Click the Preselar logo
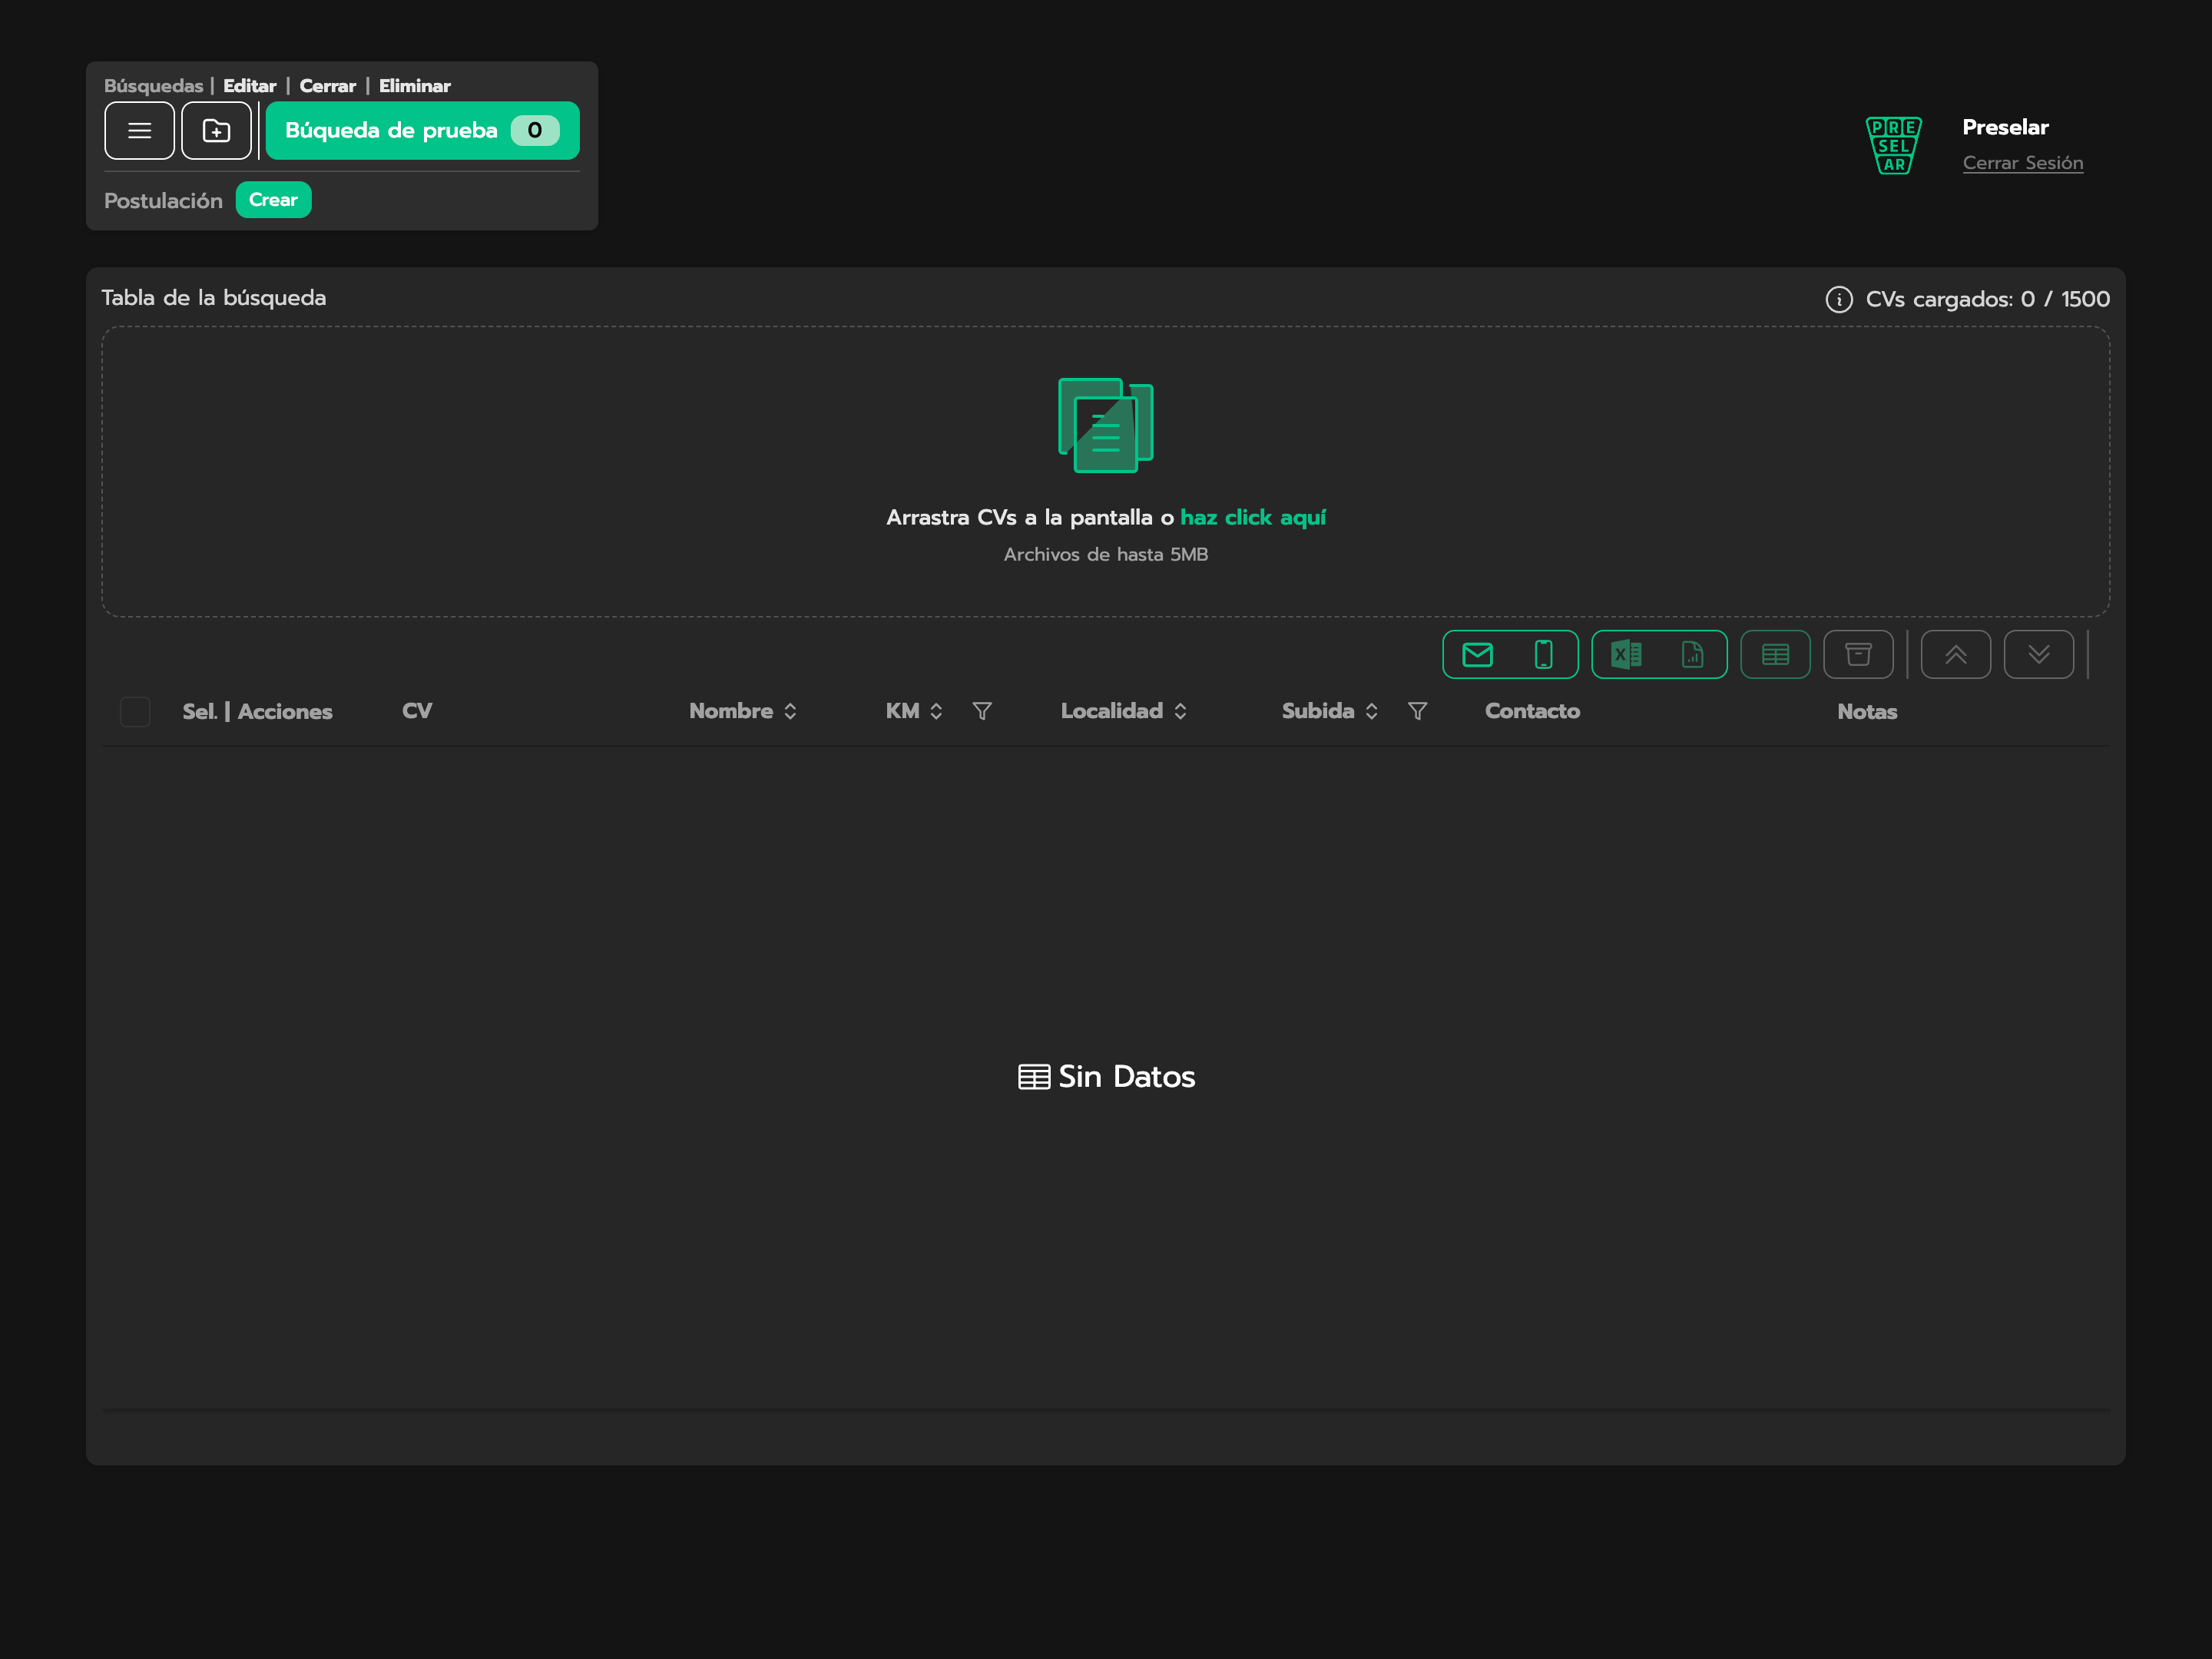The height and width of the screenshot is (1659, 2212). tap(1893, 145)
